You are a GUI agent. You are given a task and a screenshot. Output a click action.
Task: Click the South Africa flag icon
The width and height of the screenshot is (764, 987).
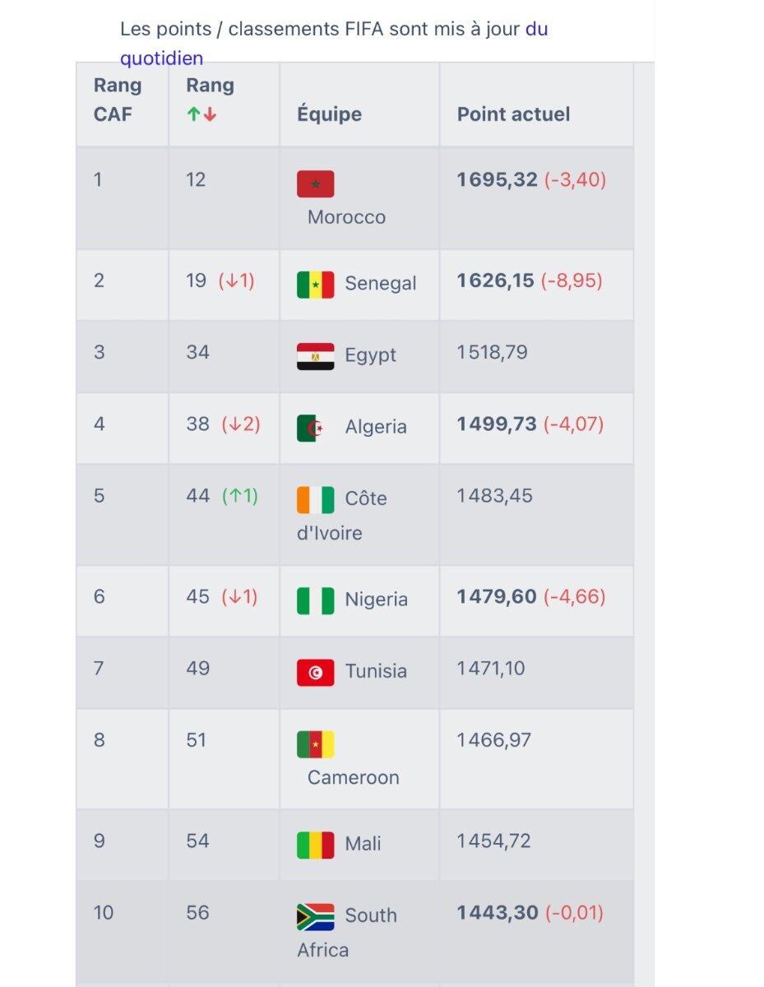(316, 916)
